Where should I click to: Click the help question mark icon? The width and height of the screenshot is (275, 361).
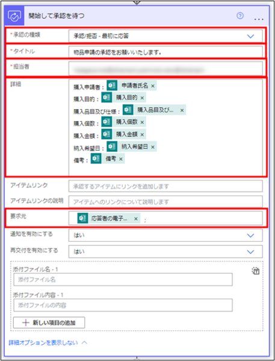tap(240, 16)
